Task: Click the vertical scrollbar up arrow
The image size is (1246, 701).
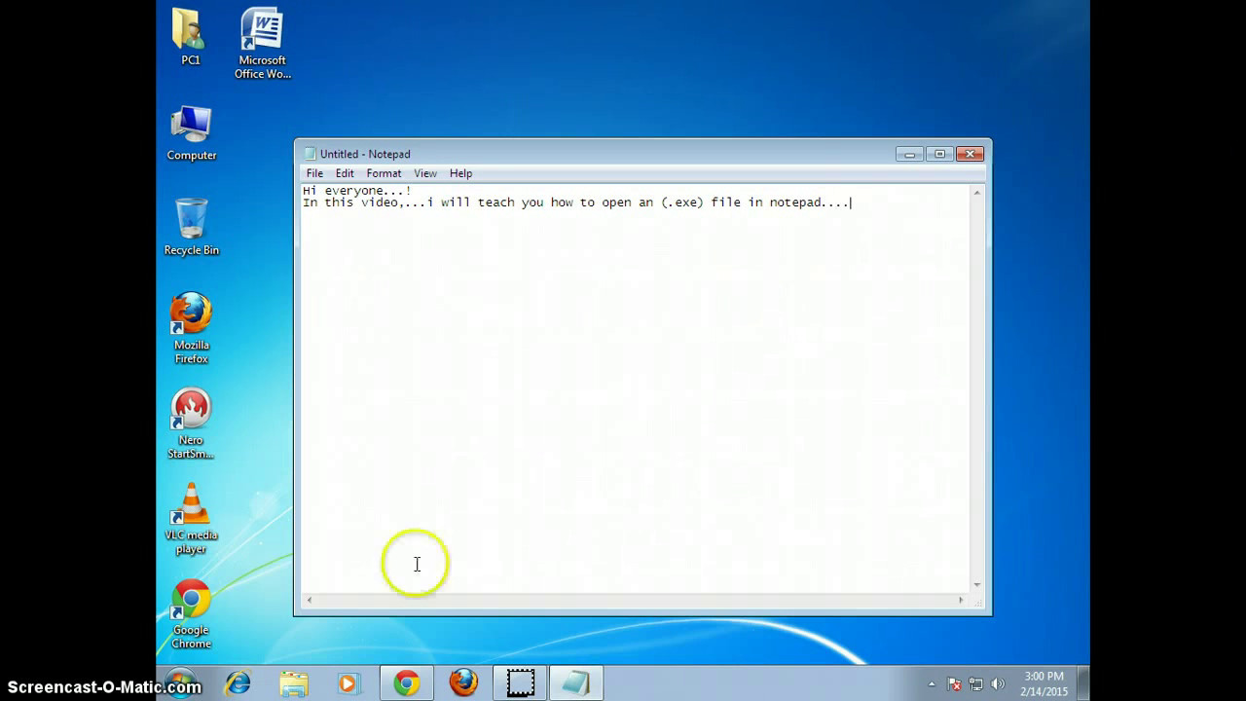Action: [x=977, y=192]
